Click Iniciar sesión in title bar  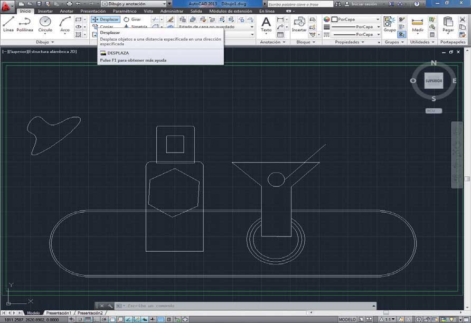tap(365, 4)
